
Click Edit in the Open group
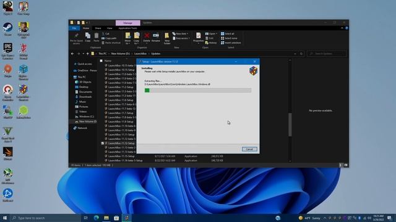tap(210, 38)
